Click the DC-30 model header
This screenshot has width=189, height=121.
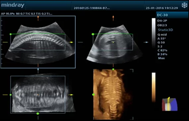point(172,15)
